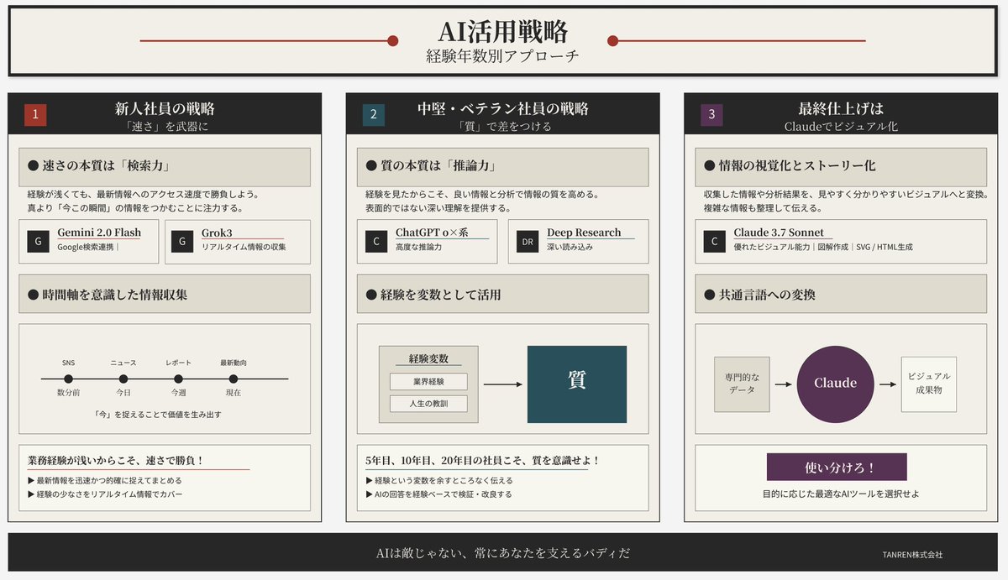Viewport: 1008px width, 580px height.
Task: Click the 「質」で差をつける subtitle
Action: click(x=503, y=127)
